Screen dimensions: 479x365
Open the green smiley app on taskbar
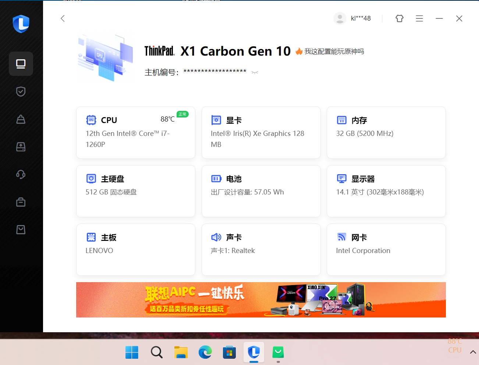278,352
